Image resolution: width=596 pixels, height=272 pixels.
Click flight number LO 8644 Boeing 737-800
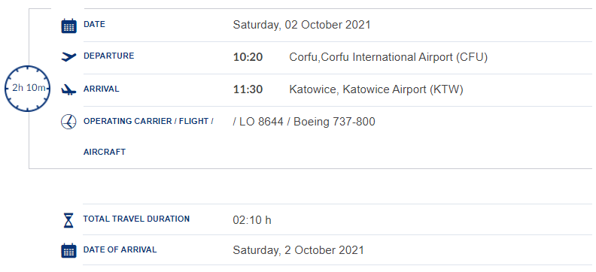[x=304, y=122]
